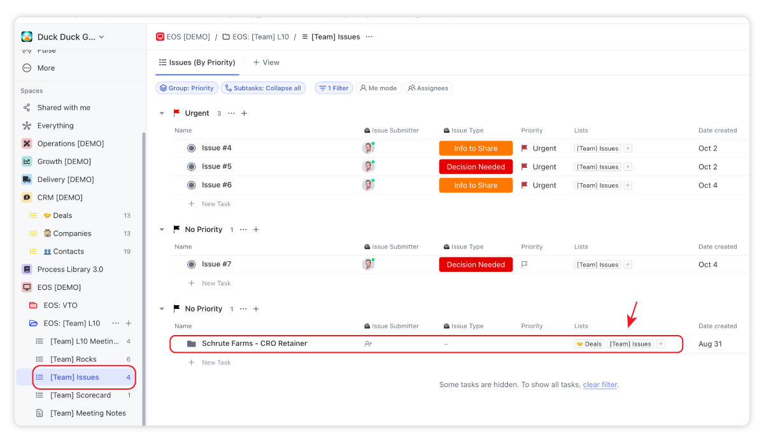Image resolution: width=764 pixels, height=445 pixels.
Task: Collapse the Urgent group
Action: [162, 113]
